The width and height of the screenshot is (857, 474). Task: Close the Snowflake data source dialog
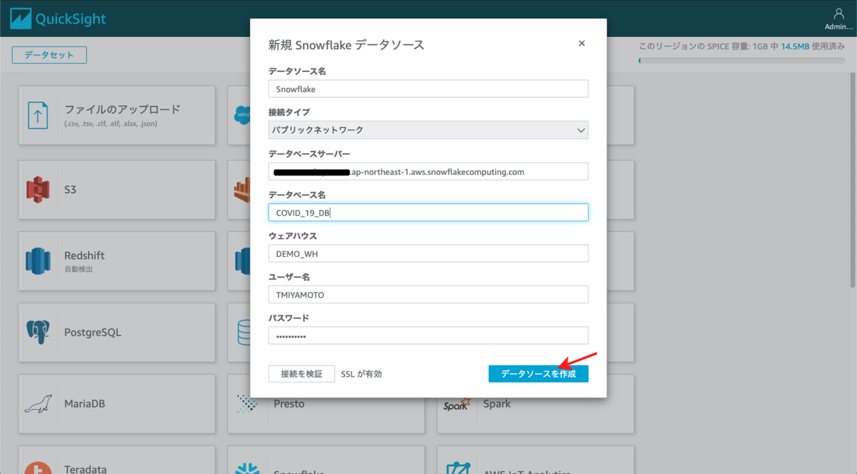click(x=581, y=43)
